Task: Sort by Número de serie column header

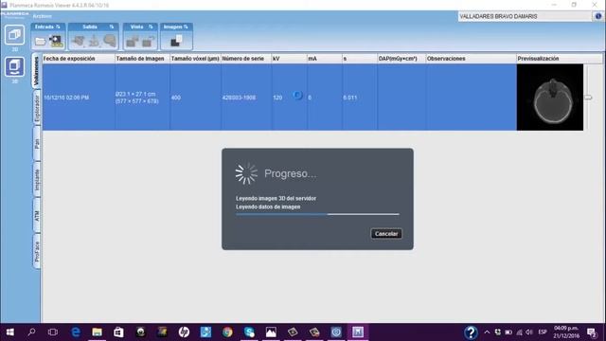Action: 246,59
